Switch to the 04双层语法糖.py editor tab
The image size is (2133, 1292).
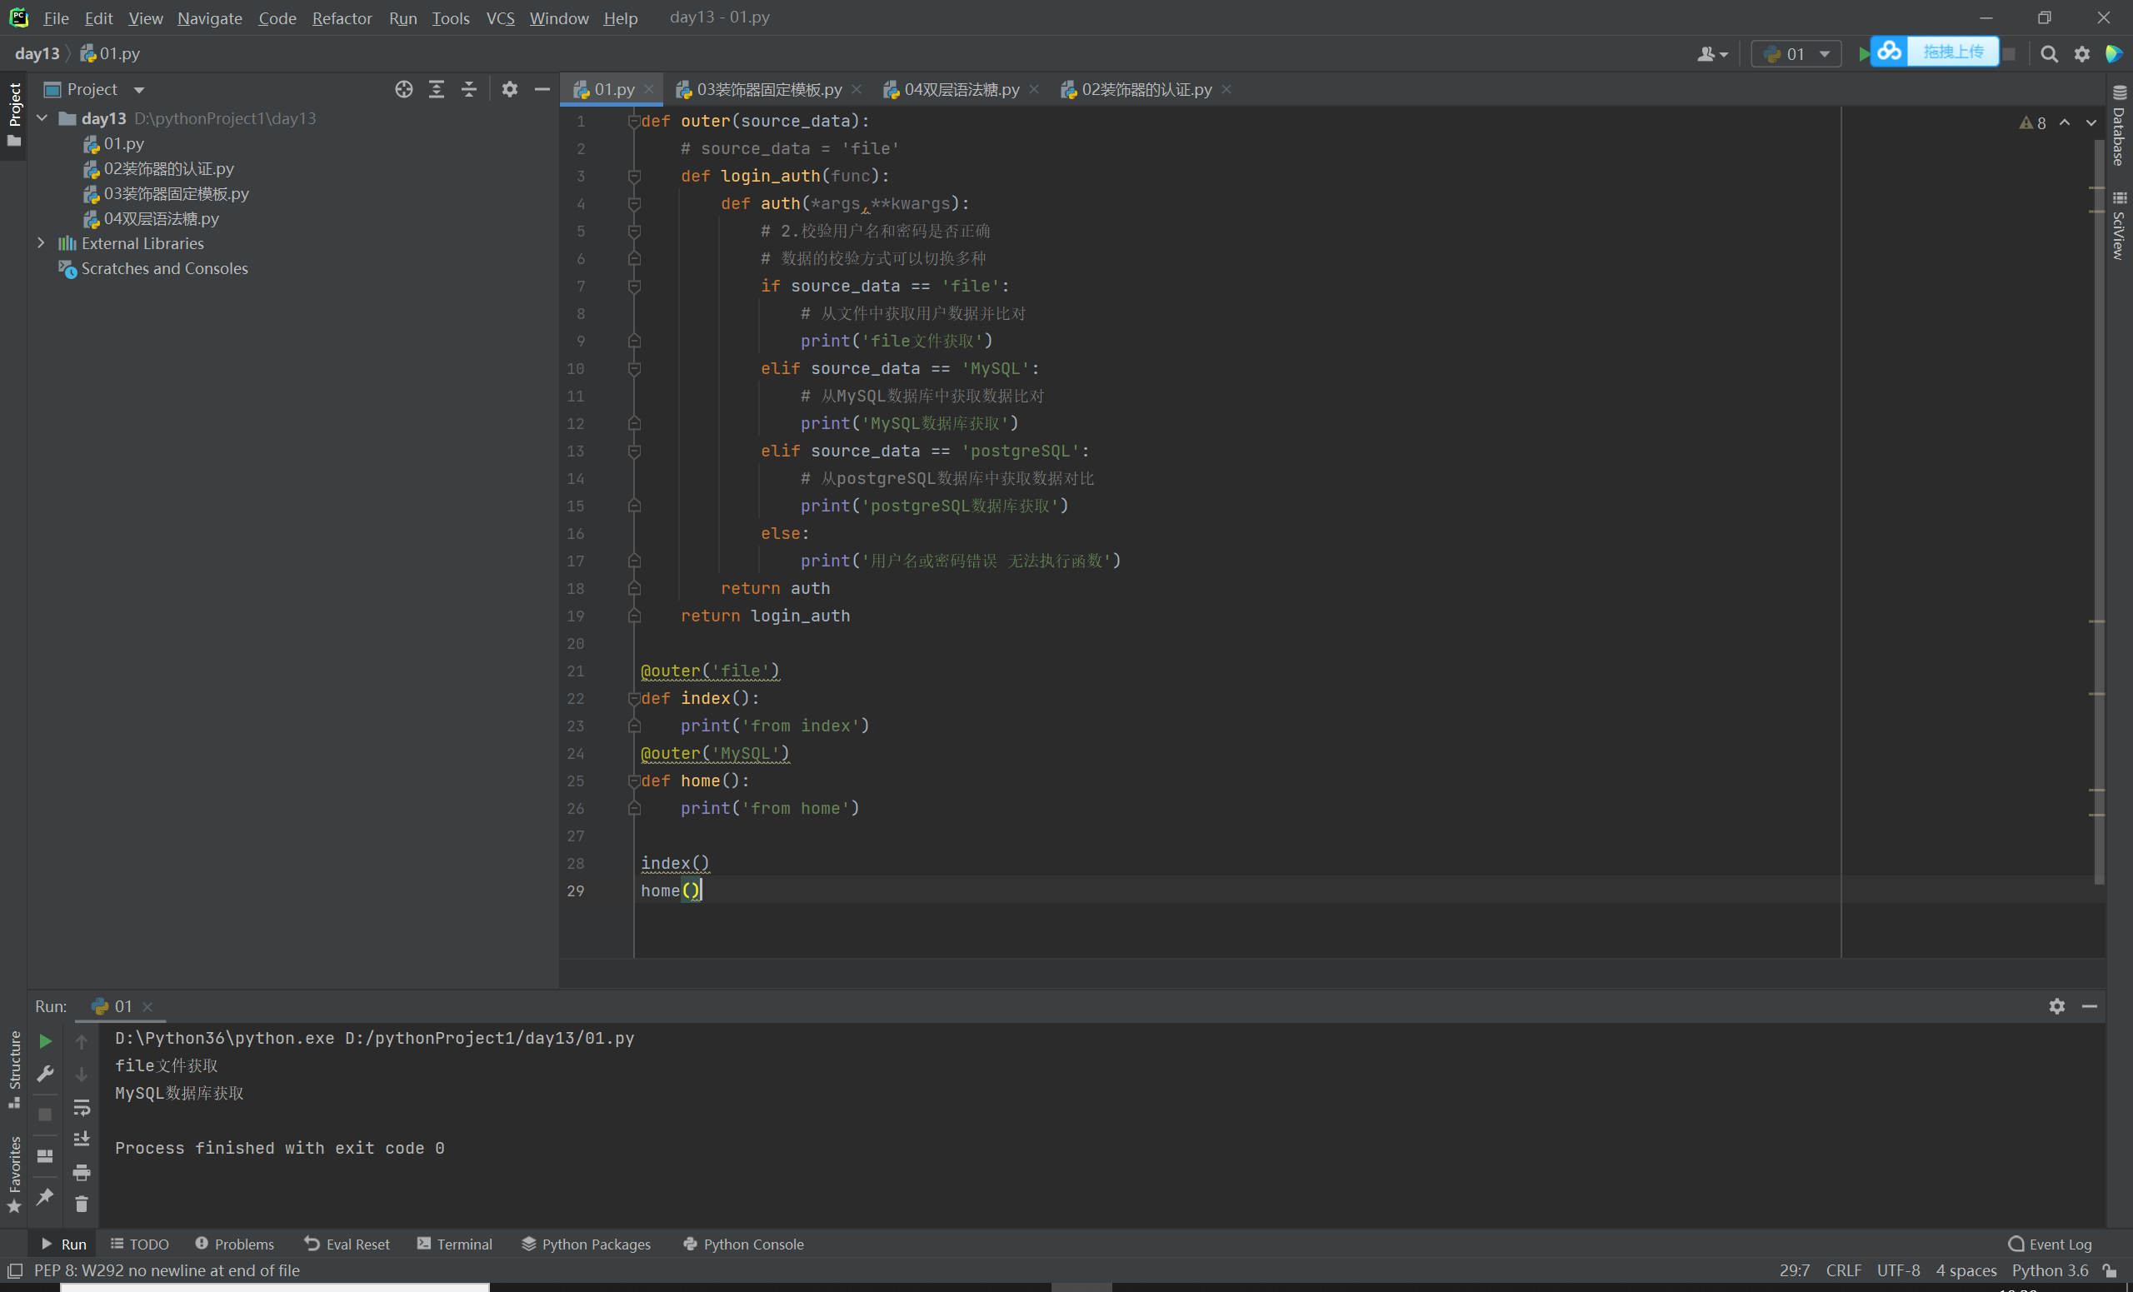960,89
